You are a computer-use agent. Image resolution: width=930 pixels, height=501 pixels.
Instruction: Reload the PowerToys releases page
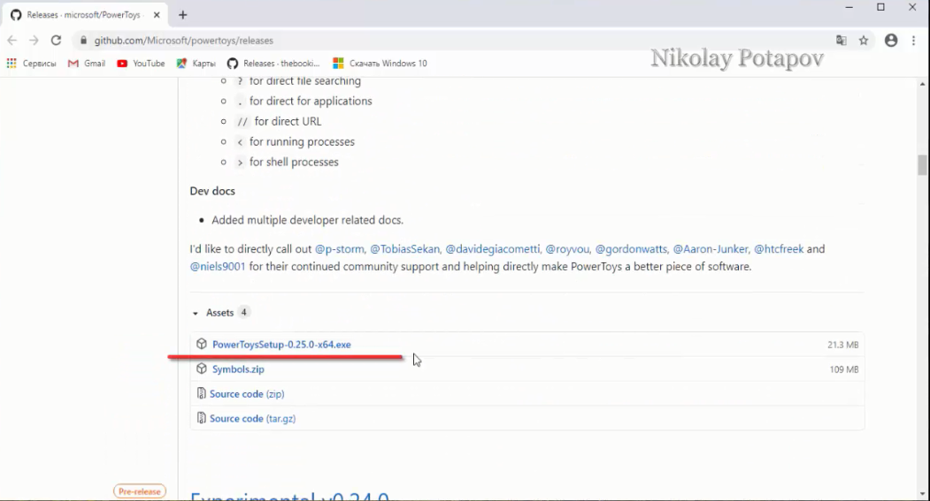[56, 41]
